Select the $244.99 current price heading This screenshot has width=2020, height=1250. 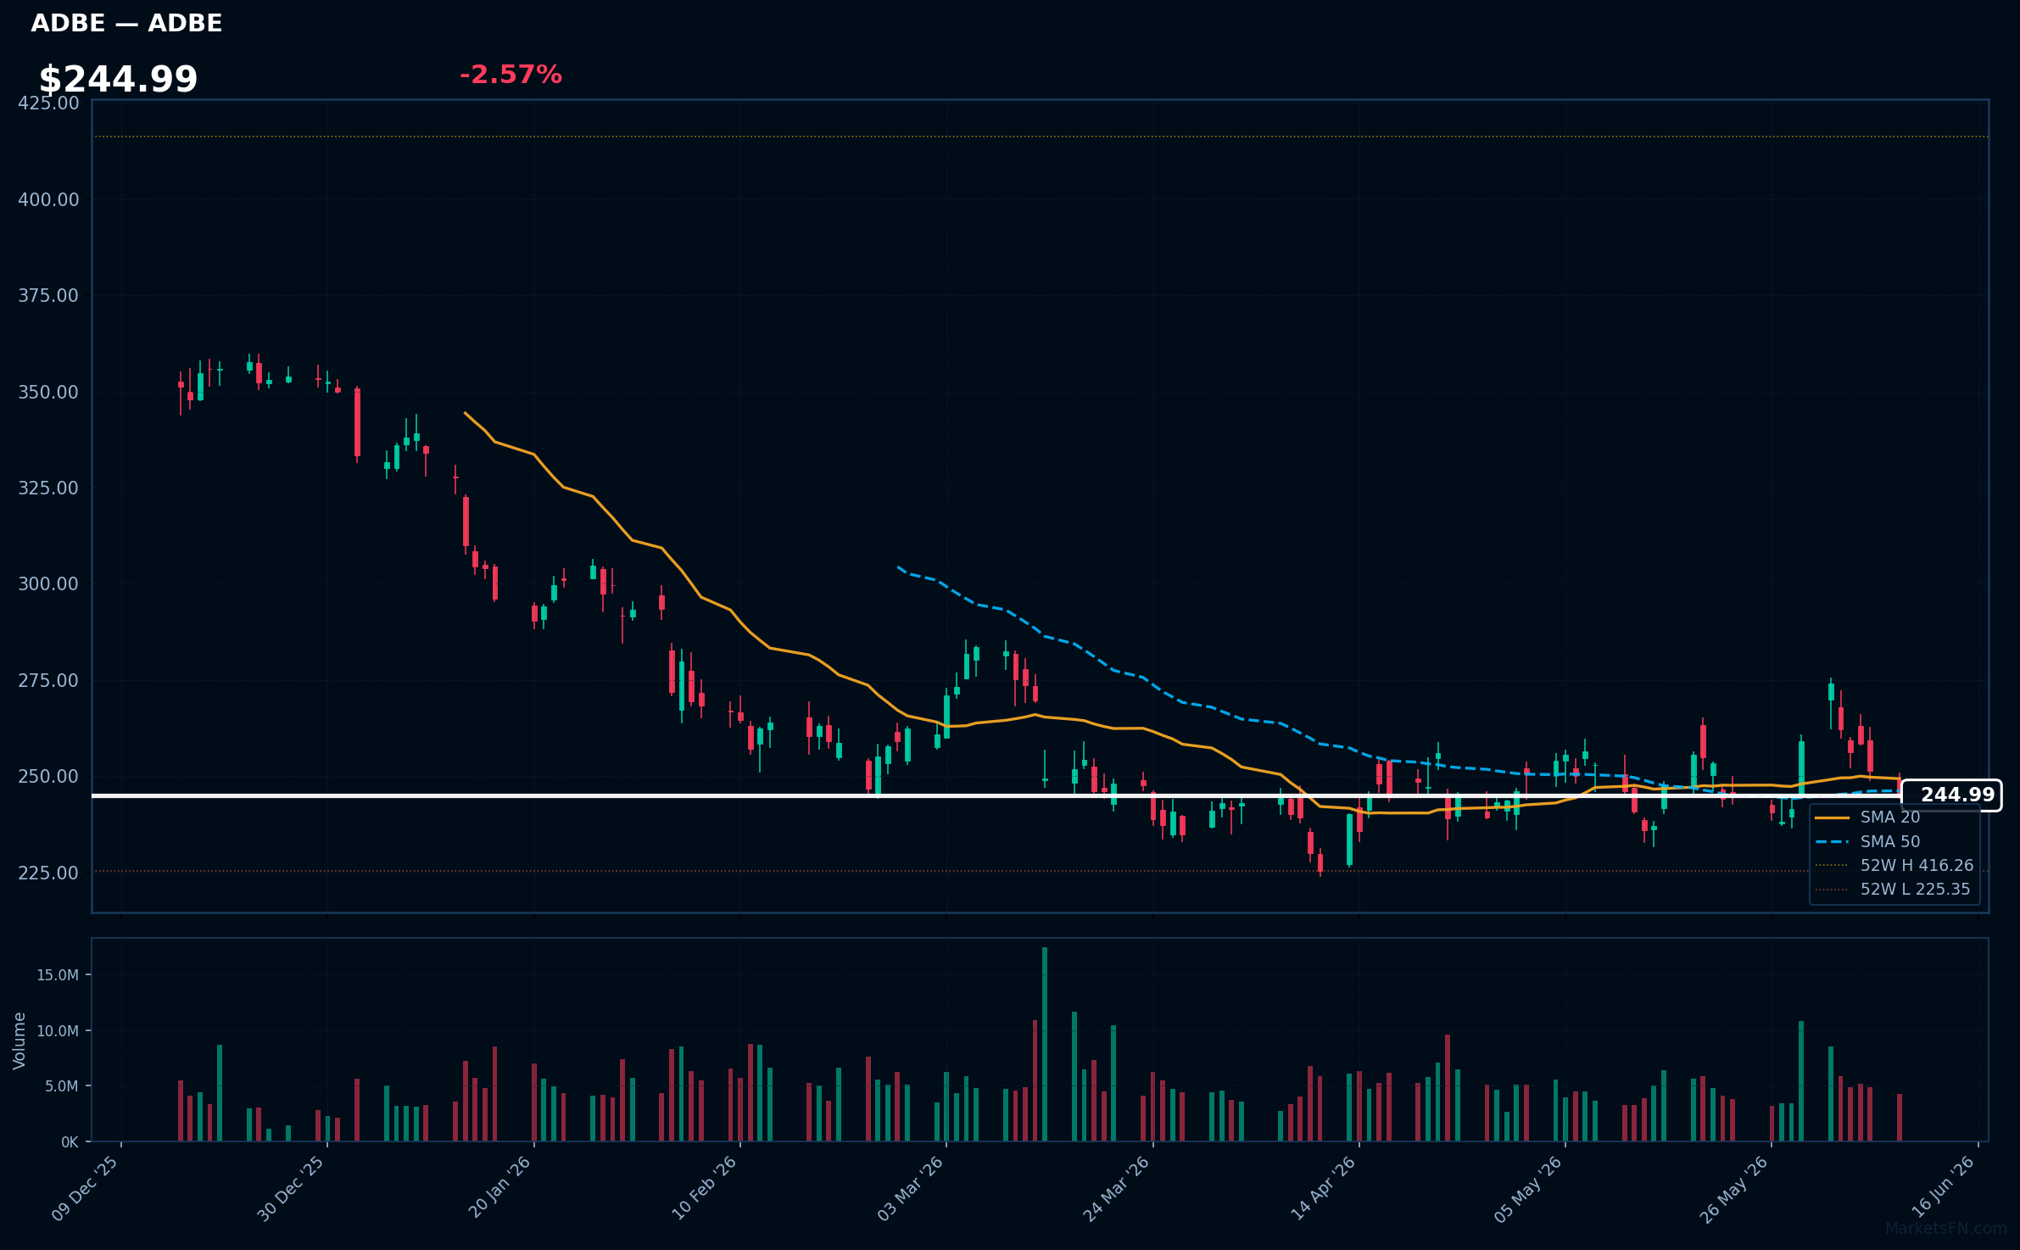click(118, 80)
